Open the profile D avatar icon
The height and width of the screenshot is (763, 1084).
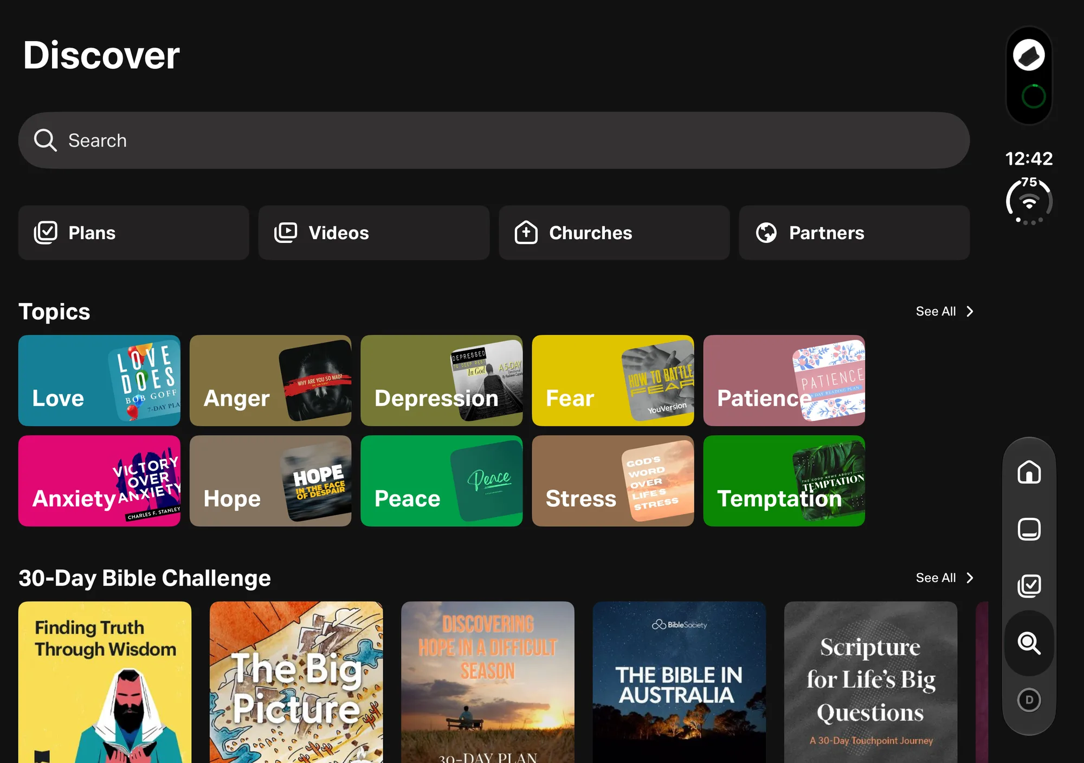point(1029,700)
